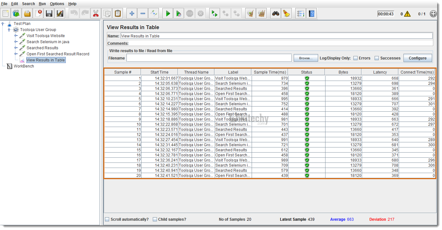The height and width of the screenshot is (230, 442).
Task: Click the Browse... button
Action: (x=306, y=58)
